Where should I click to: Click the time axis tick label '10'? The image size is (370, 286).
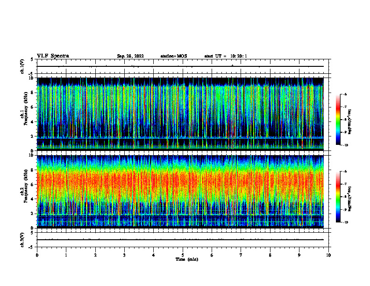click(328, 255)
